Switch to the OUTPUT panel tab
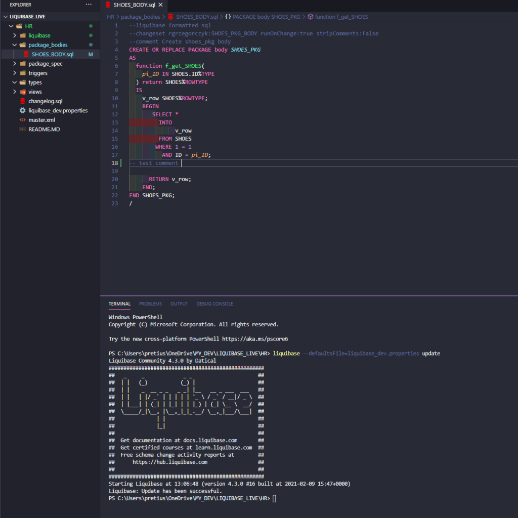518x518 pixels. [179, 304]
